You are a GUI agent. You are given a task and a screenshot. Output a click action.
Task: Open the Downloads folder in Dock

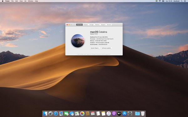point(138,114)
